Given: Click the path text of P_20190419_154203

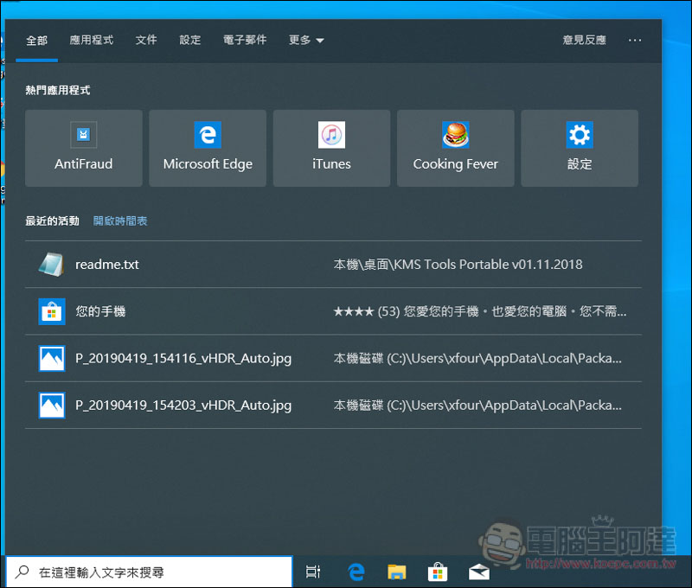Looking at the screenshot, I should click(x=477, y=405).
